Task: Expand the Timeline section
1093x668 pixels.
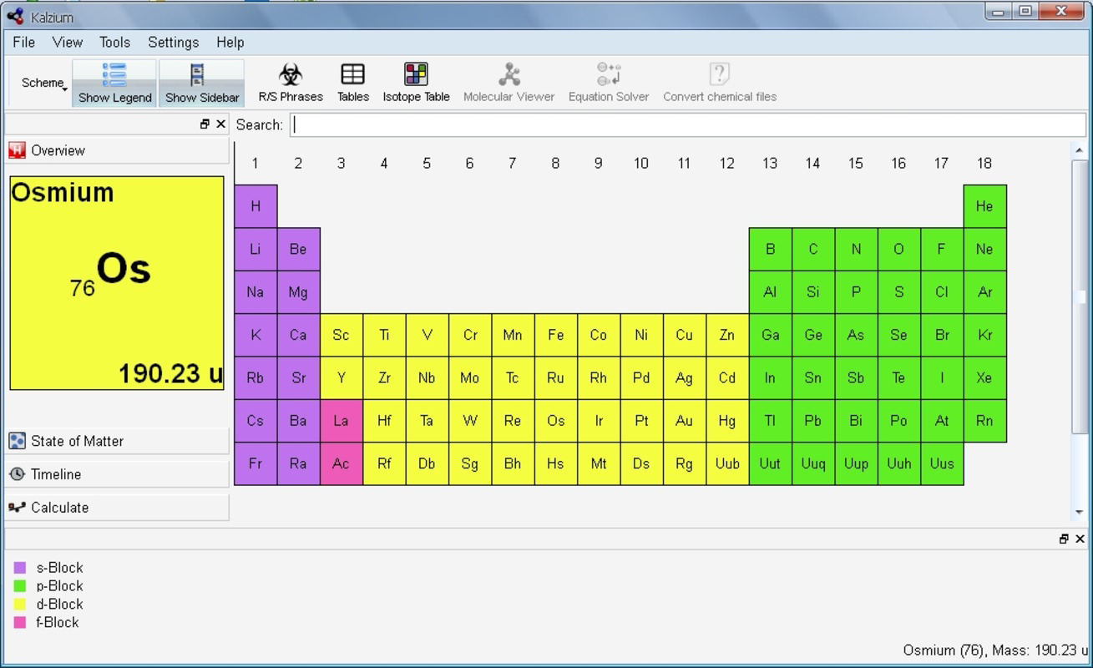Action: click(x=117, y=474)
